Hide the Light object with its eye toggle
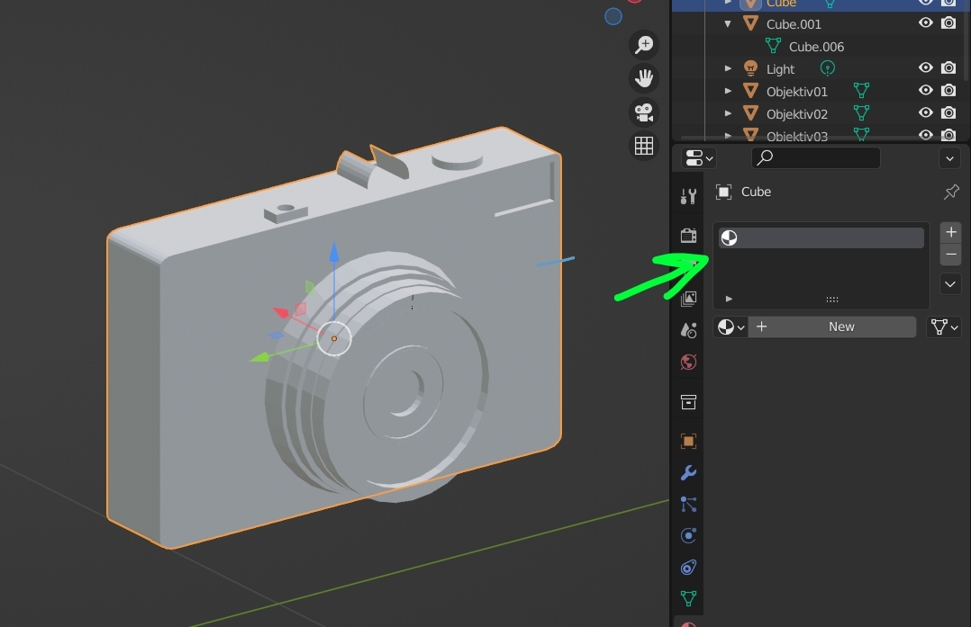Screen dimensions: 971x627 926,67
